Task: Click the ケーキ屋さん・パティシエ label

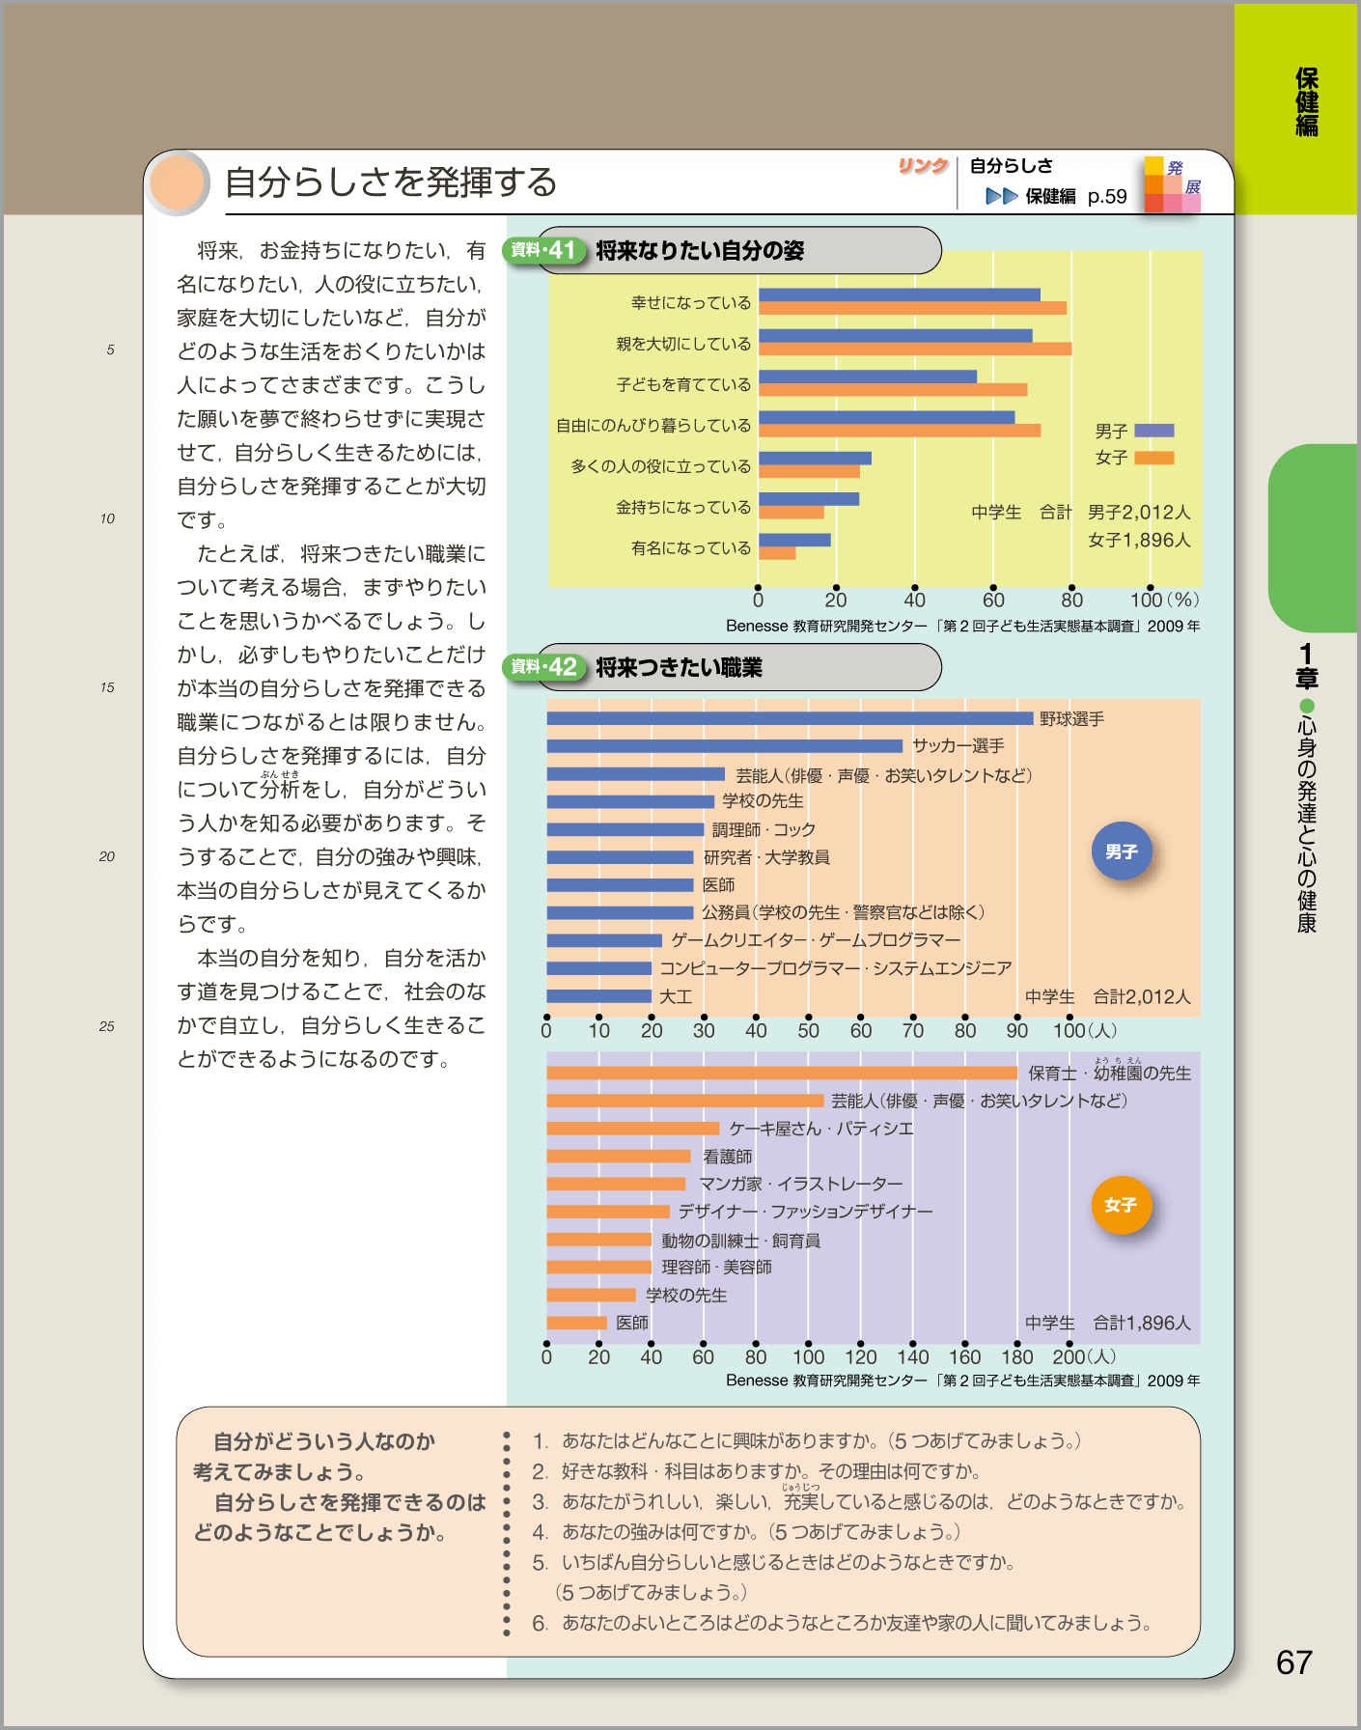Action: (820, 1129)
